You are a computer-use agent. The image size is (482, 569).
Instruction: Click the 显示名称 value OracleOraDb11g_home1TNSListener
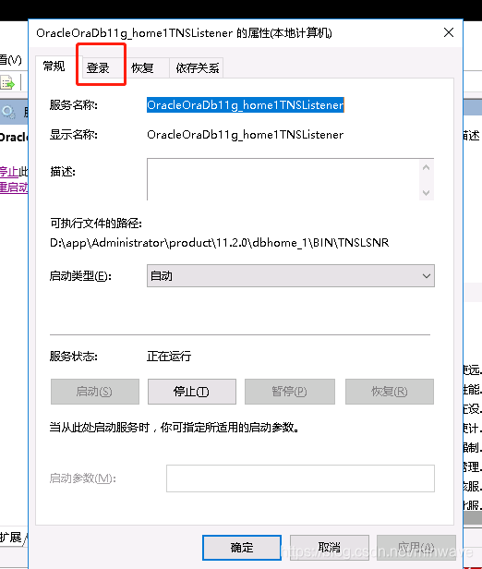[246, 135]
